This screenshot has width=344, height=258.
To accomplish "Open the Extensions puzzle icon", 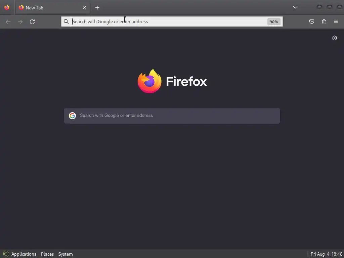I will click(324, 21).
